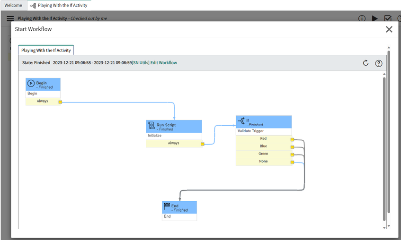401x240 pixels.
Task: Click the State: Finished status text
Action: click(36, 63)
